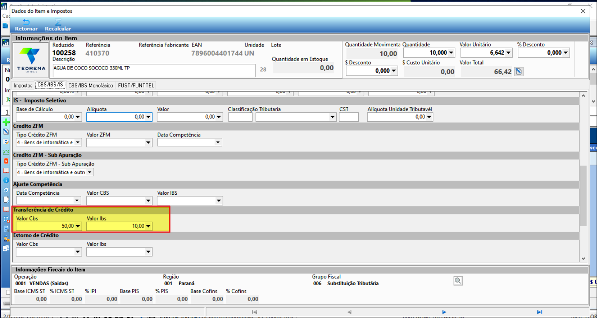Close the Dados do Item e Impostos window
Image resolution: width=597 pixels, height=318 pixels.
click(x=583, y=11)
